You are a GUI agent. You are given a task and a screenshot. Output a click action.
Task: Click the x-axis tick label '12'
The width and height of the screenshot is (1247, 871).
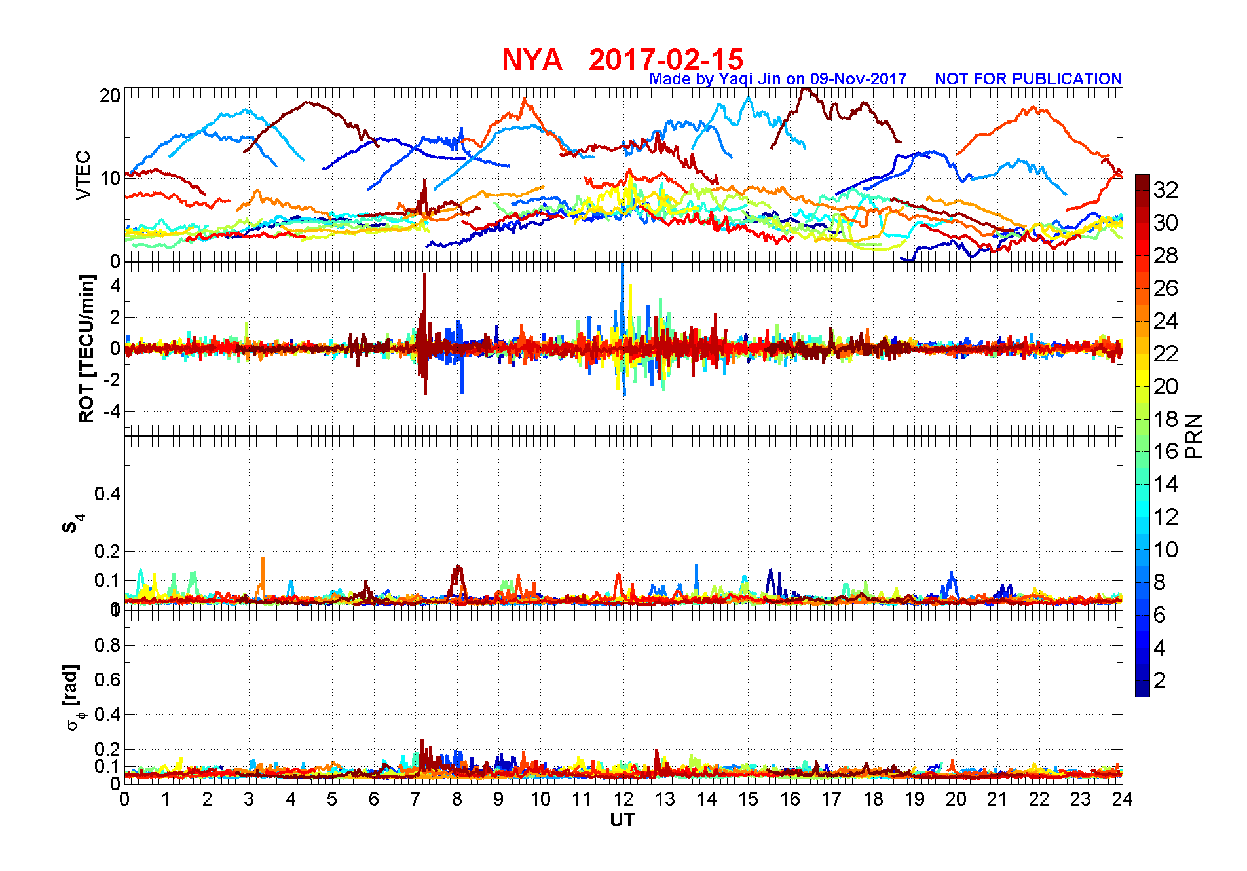coord(623,799)
